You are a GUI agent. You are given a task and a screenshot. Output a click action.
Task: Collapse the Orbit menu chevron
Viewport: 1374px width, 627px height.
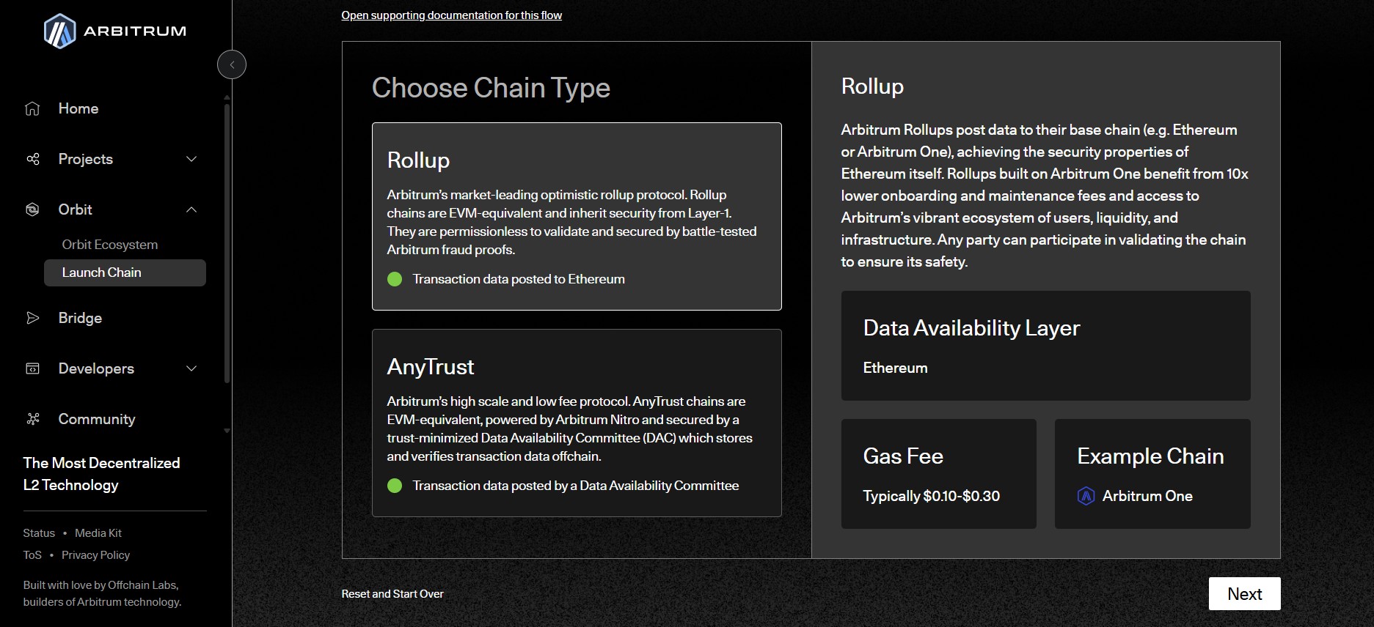click(x=191, y=209)
